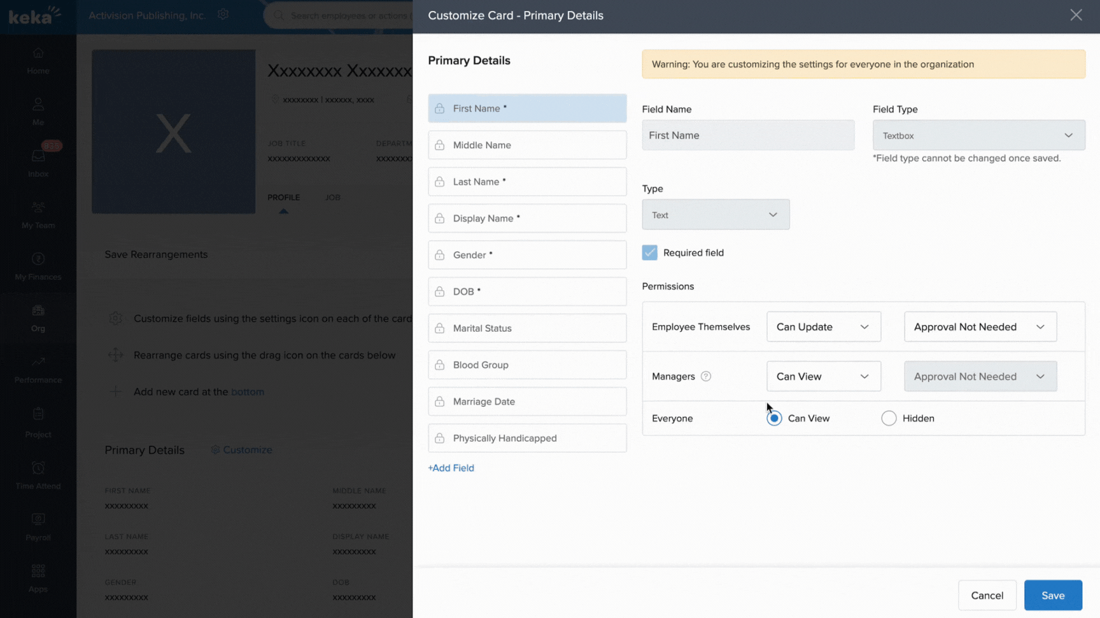Open Inbox from the left sidebar
Image resolution: width=1100 pixels, height=618 pixels.
[38, 163]
